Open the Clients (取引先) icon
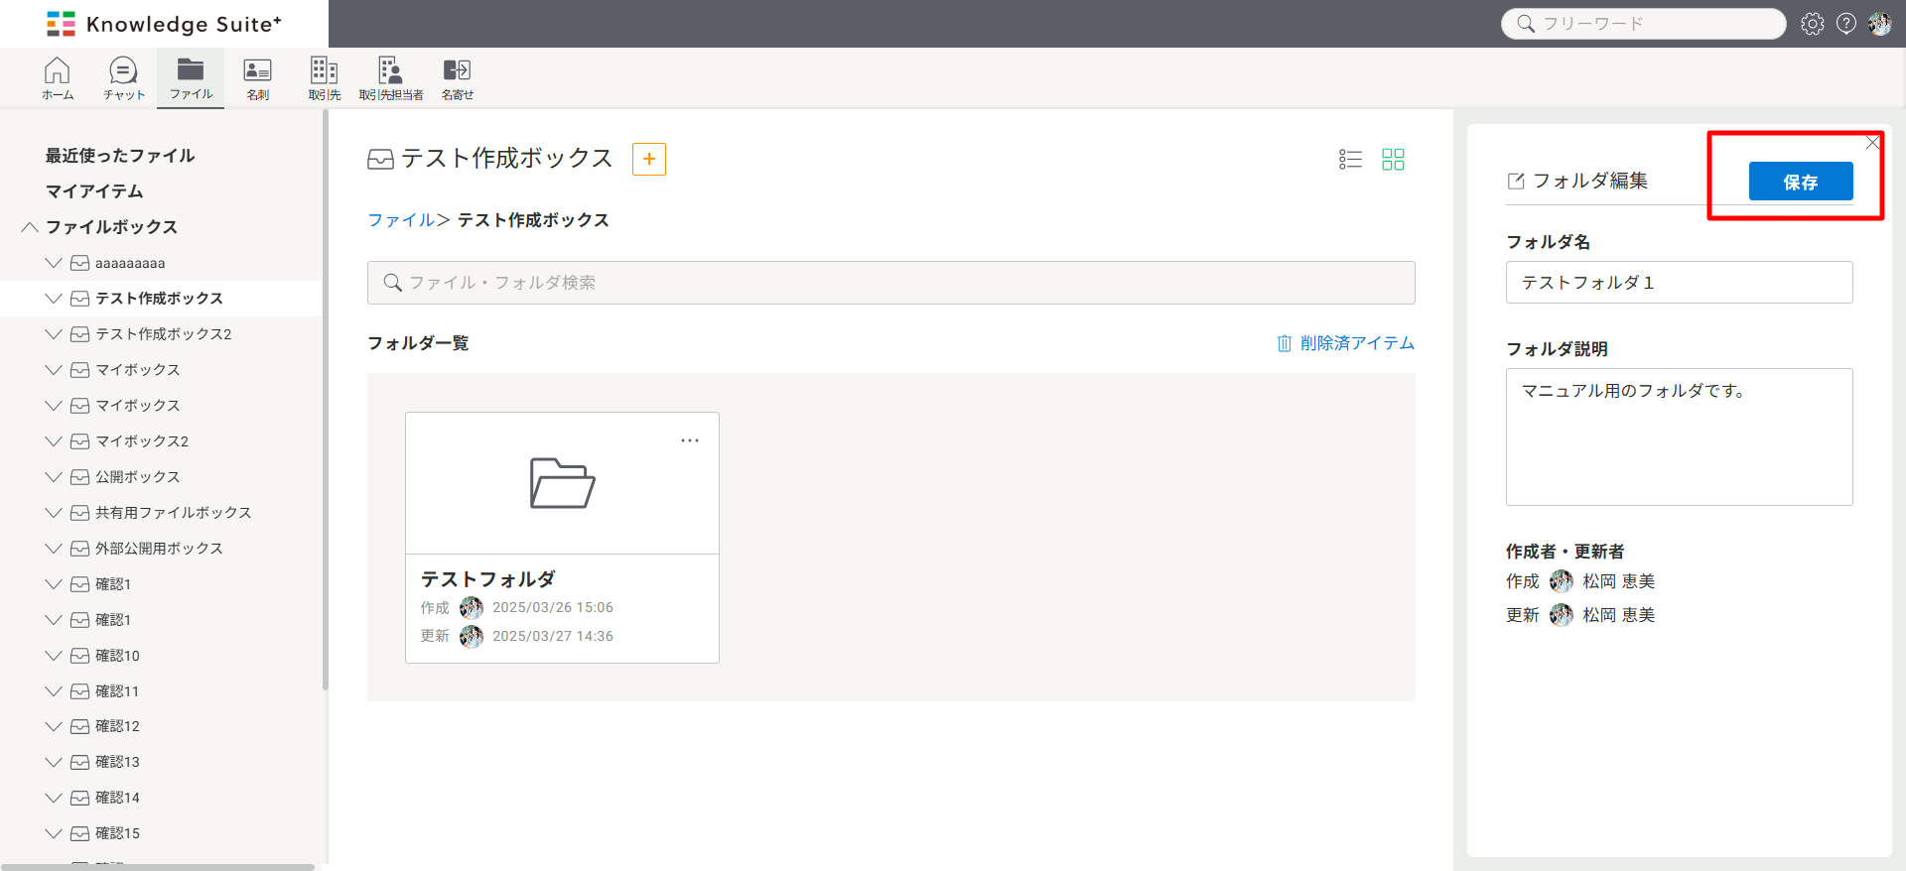This screenshot has height=871, width=1906. click(x=325, y=78)
